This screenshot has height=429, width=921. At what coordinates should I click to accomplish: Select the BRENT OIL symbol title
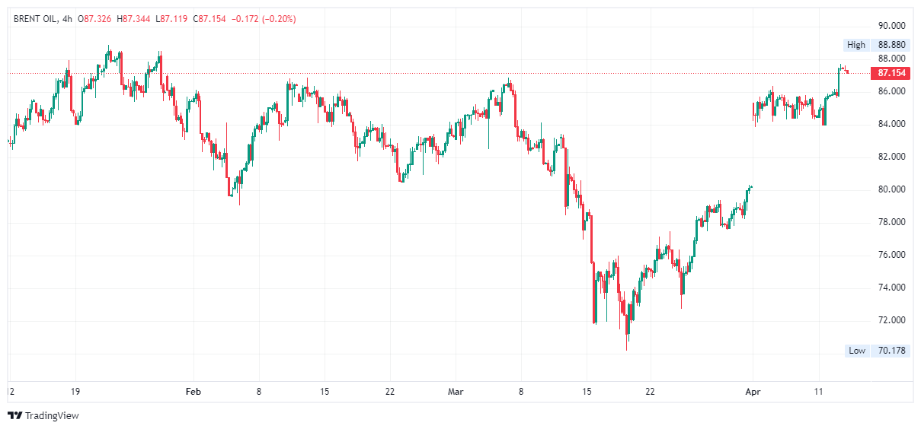(x=34, y=18)
